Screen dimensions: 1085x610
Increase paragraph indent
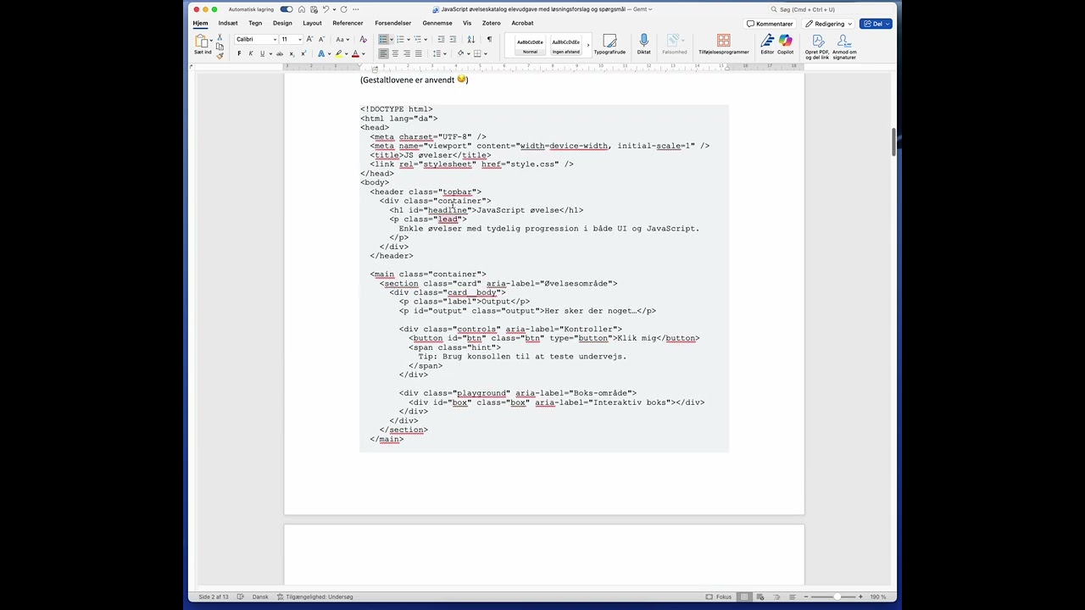pos(453,39)
